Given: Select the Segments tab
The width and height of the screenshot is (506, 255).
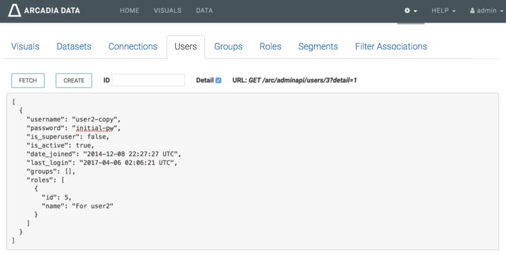Looking at the screenshot, I should [x=318, y=46].
